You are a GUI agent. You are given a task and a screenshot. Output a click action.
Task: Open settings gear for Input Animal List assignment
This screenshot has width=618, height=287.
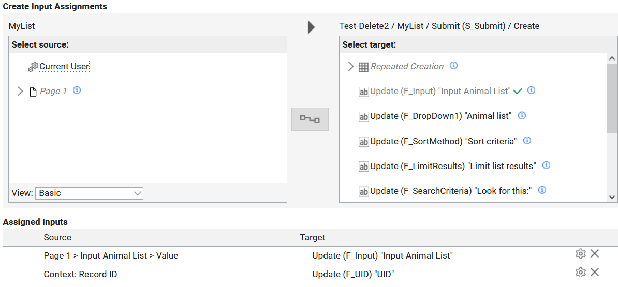pos(580,253)
